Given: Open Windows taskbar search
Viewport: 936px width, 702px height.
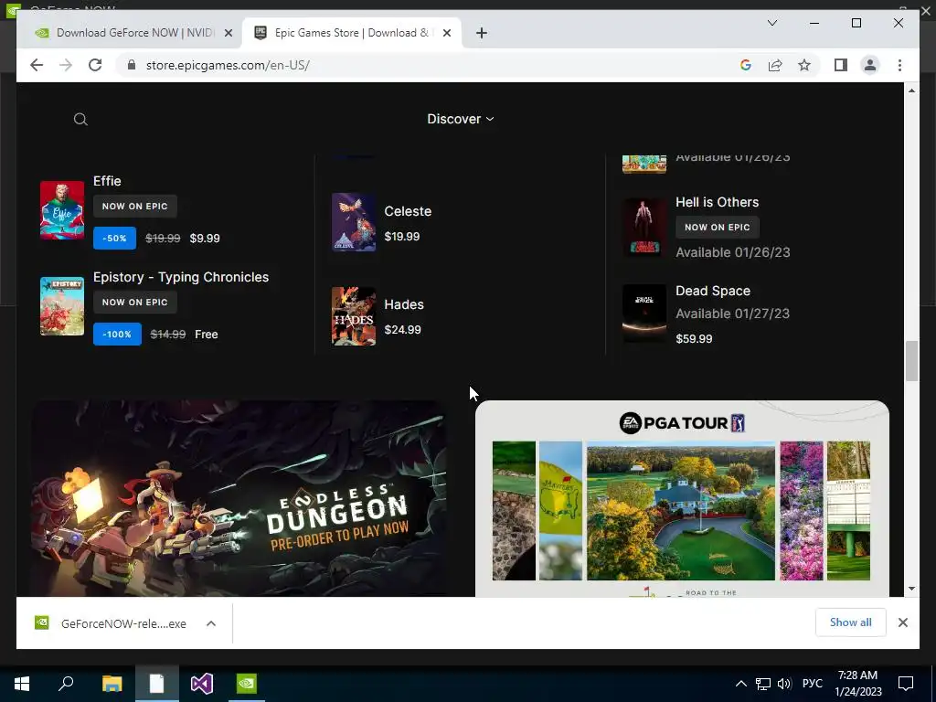Looking at the screenshot, I should coord(66,684).
